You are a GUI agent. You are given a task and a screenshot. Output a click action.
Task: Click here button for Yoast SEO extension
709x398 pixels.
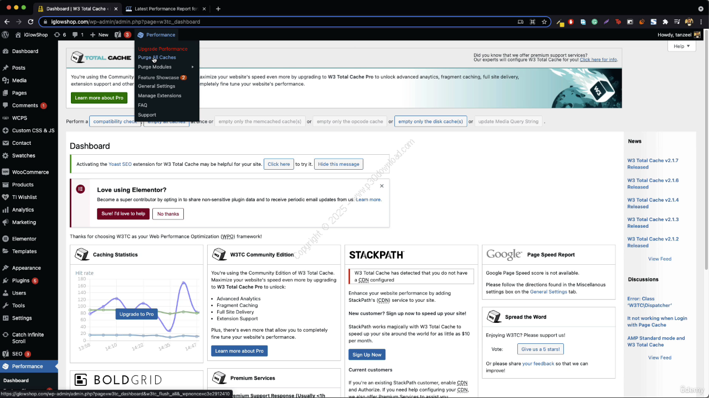(279, 164)
